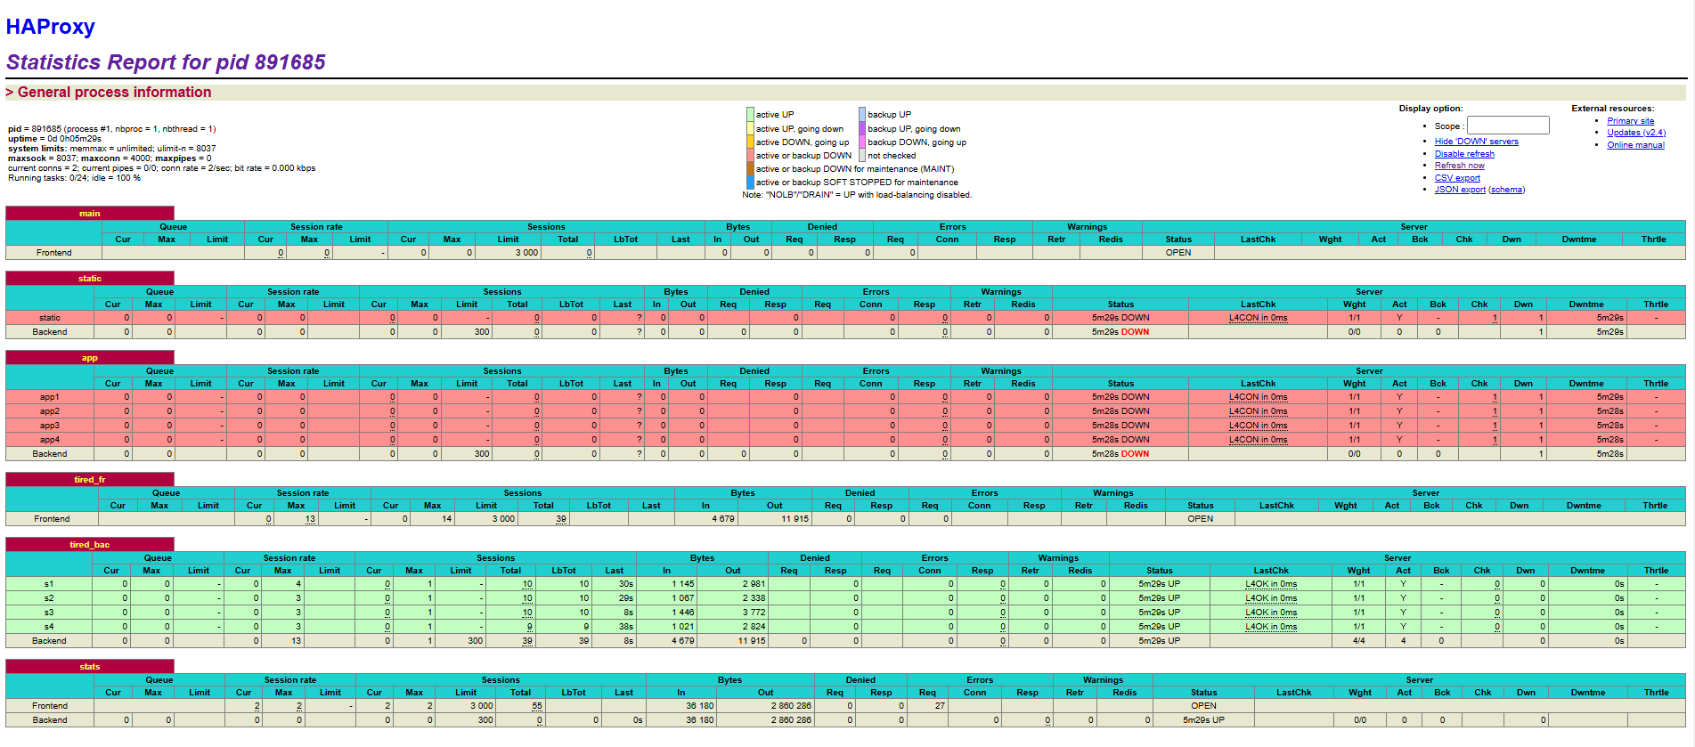The height and width of the screenshot is (747, 1695).
Task: Click sessions total 55 in stats Frontend
Action: click(537, 706)
